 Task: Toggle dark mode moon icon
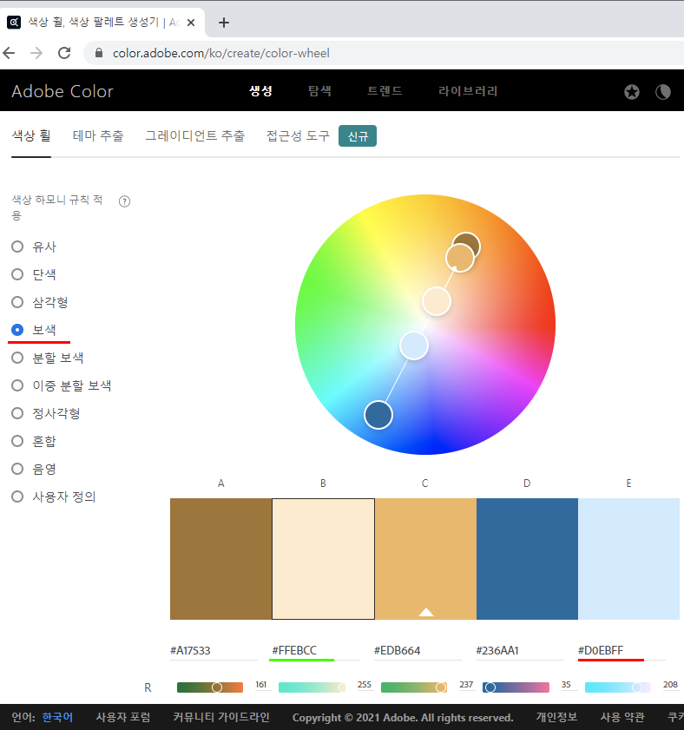tap(663, 92)
